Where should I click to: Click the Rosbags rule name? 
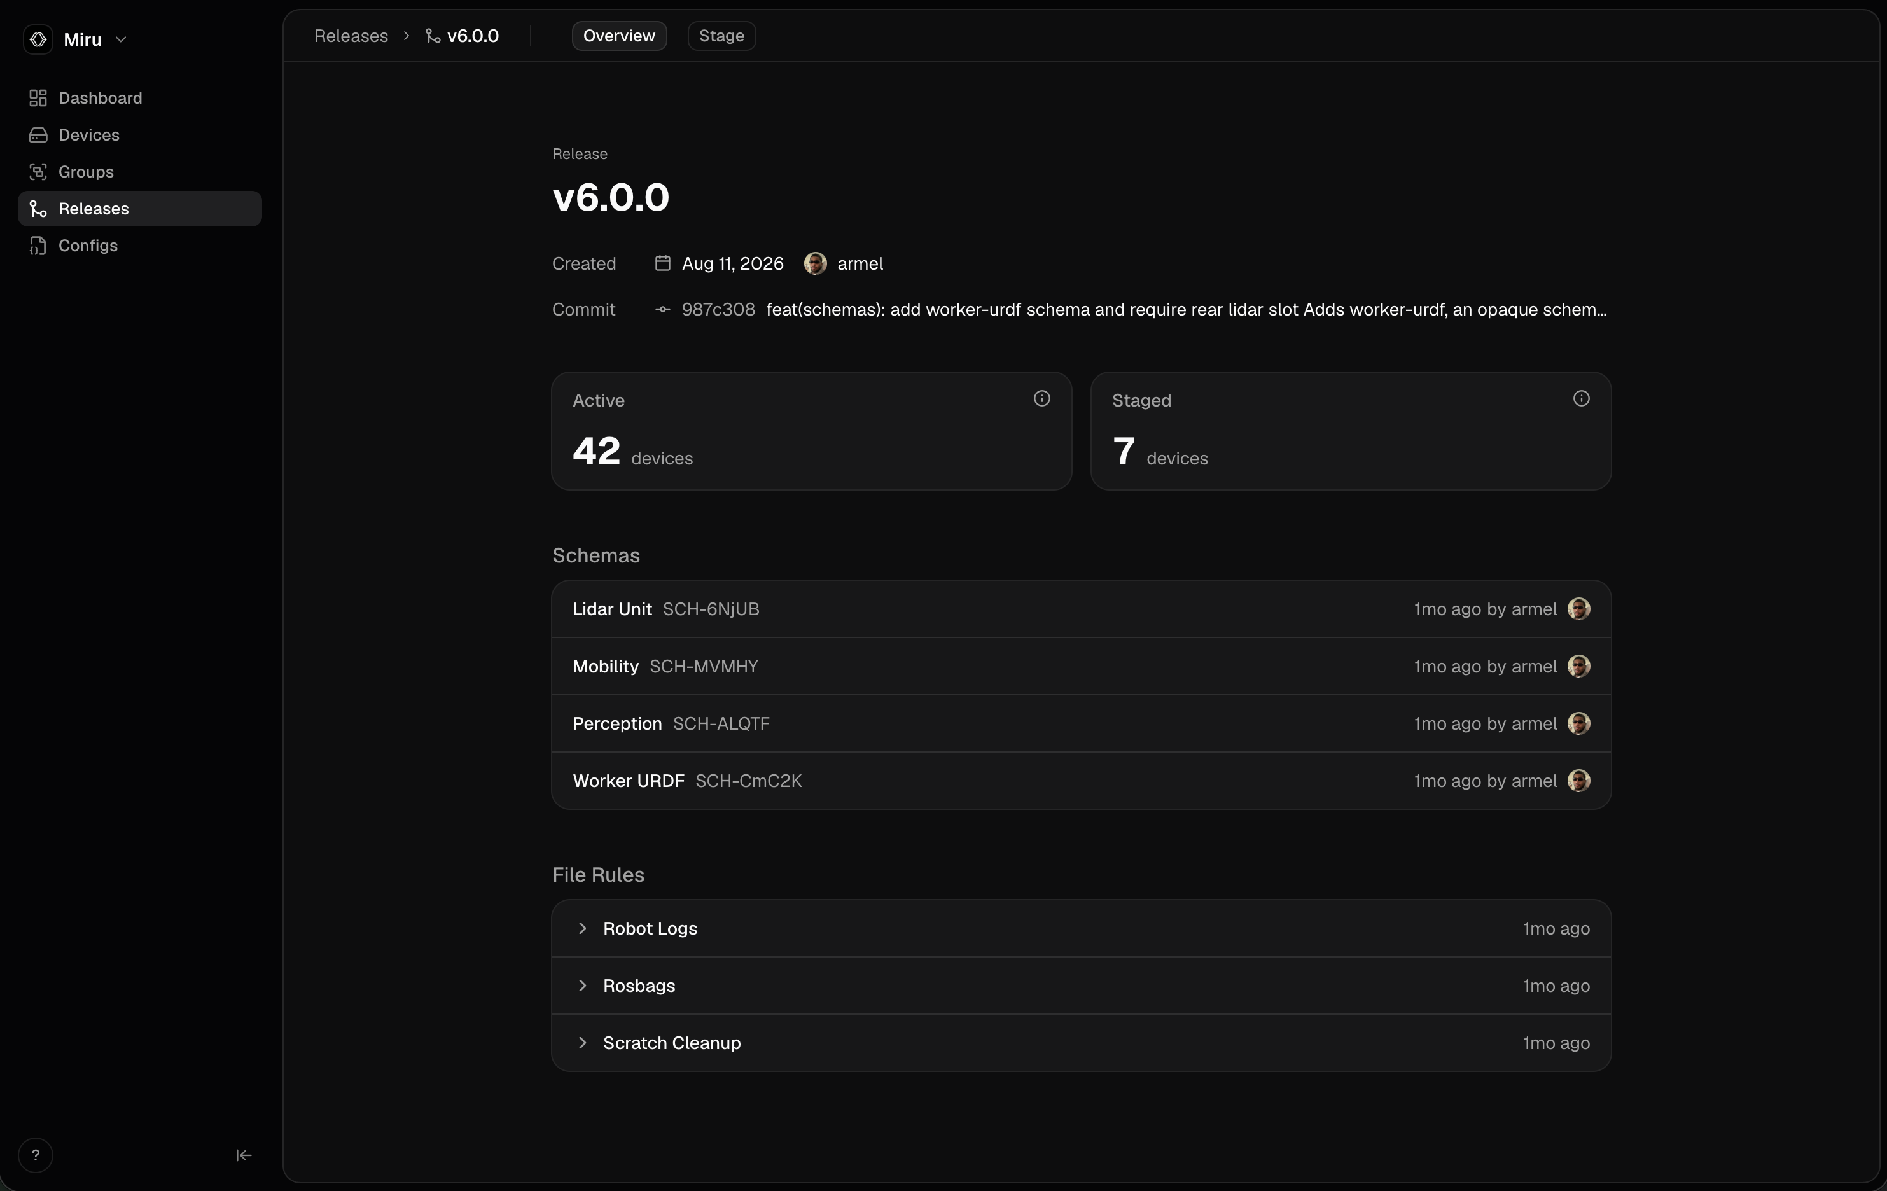639,986
